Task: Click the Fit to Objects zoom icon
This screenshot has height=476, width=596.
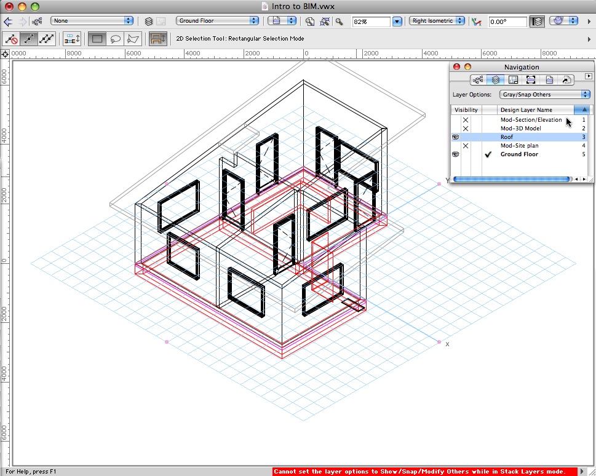Action: pos(325,22)
